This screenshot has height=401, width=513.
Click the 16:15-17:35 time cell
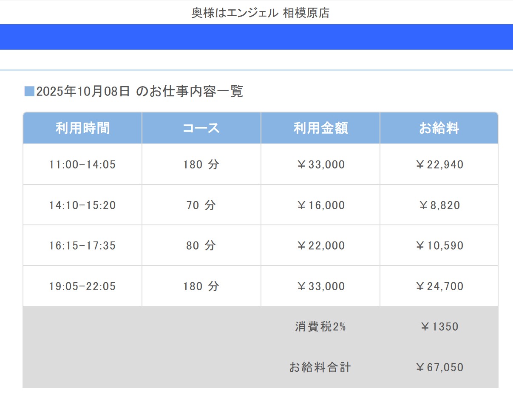click(82, 246)
